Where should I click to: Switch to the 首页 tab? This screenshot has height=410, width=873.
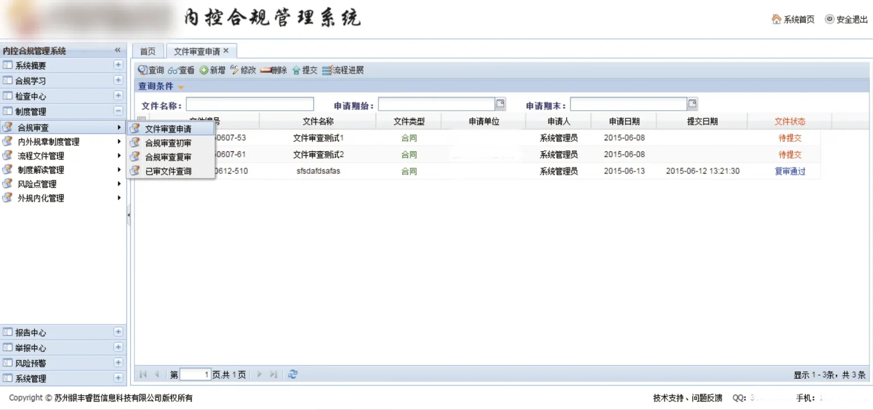coord(148,51)
